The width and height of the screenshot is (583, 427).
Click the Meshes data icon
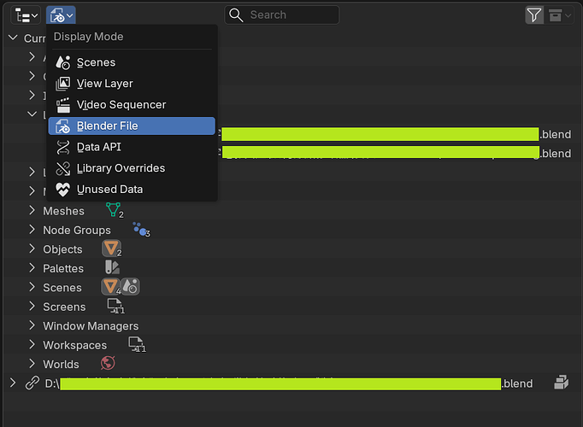[114, 210]
